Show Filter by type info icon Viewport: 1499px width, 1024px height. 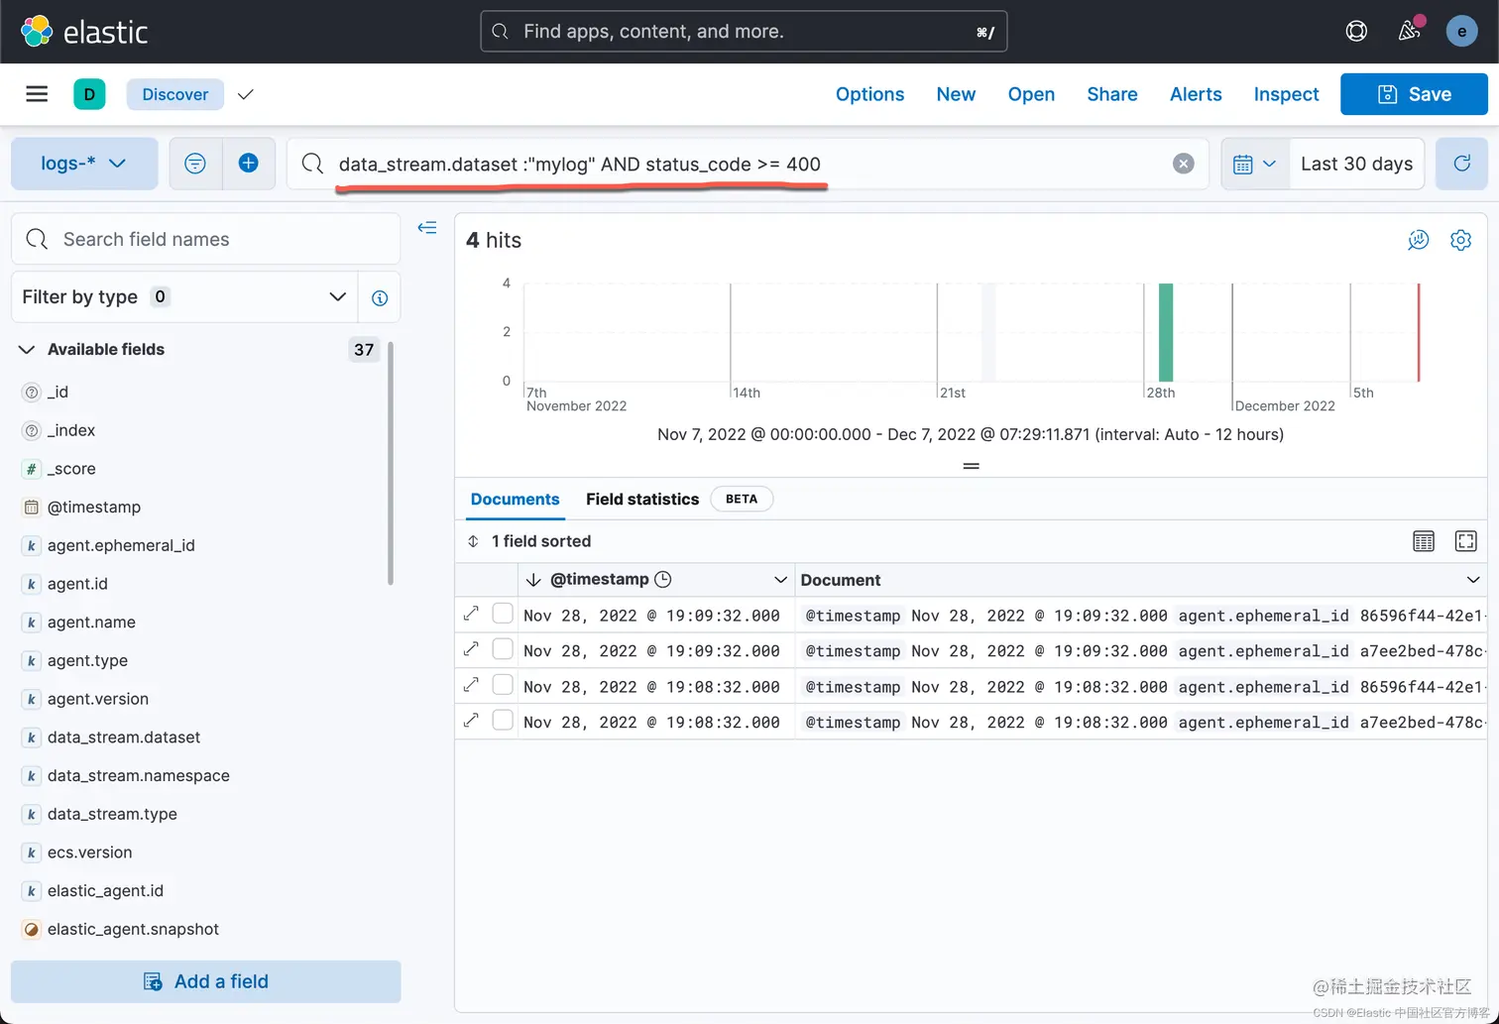coord(380,297)
